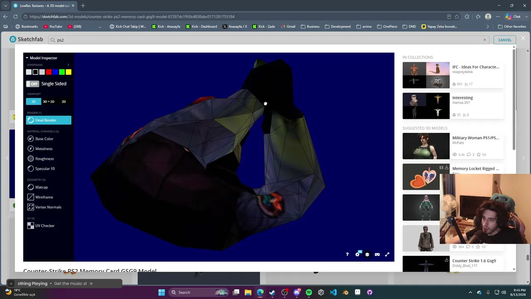This screenshot has height=299, width=531.
Task: Clear the ps2 search text
Action: 485,40
